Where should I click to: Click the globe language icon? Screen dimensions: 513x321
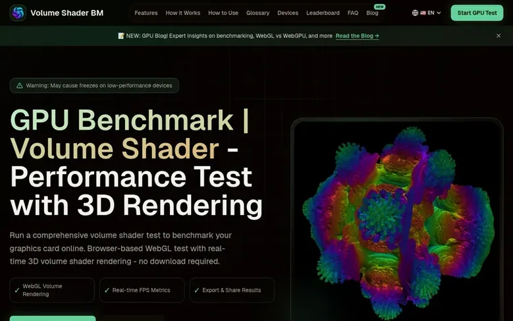415,13
